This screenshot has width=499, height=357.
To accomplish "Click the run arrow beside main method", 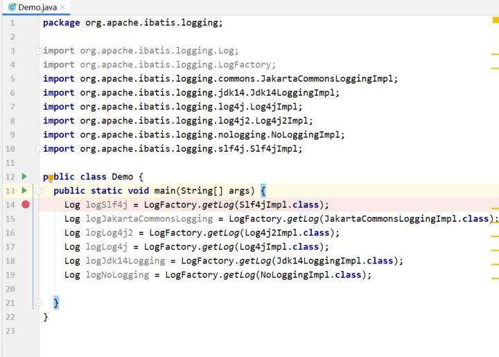I will tap(25, 191).
